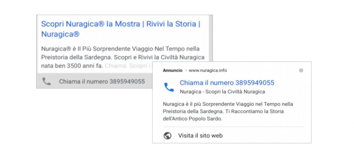This screenshot has width=354, height=159.
Task: Click the Rivivi la Storia headline segment
Action: (x=171, y=24)
